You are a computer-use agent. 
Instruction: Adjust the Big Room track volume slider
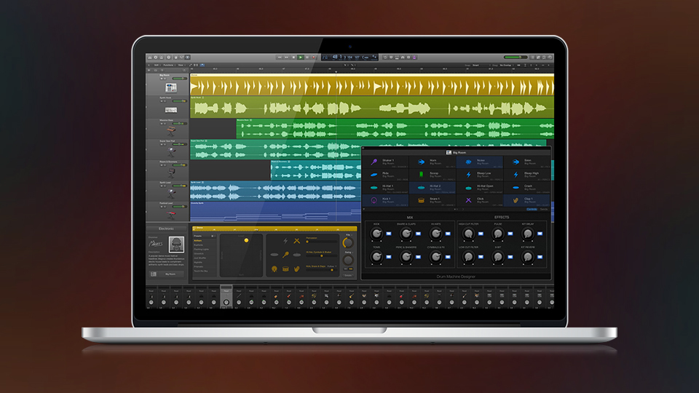click(179, 79)
